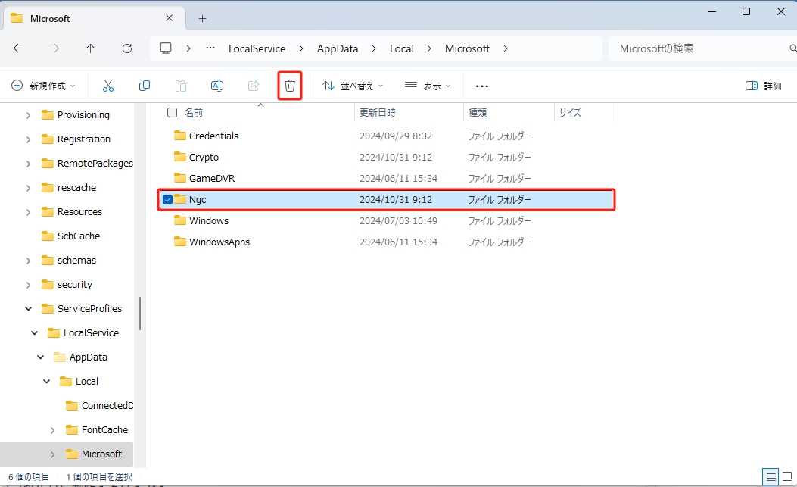This screenshot has height=487, width=797.
Task: Toggle the 詳細 details pane
Action: click(x=763, y=86)
